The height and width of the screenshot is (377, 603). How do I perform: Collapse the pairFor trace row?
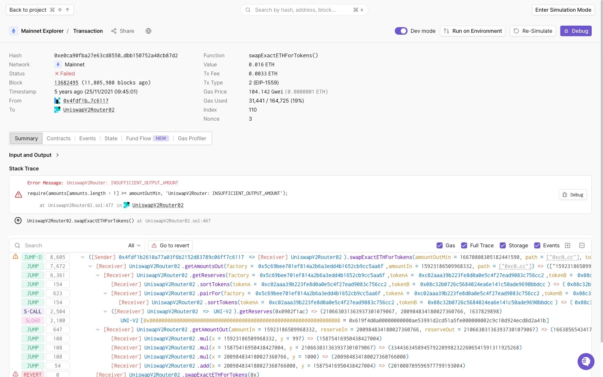105,293
